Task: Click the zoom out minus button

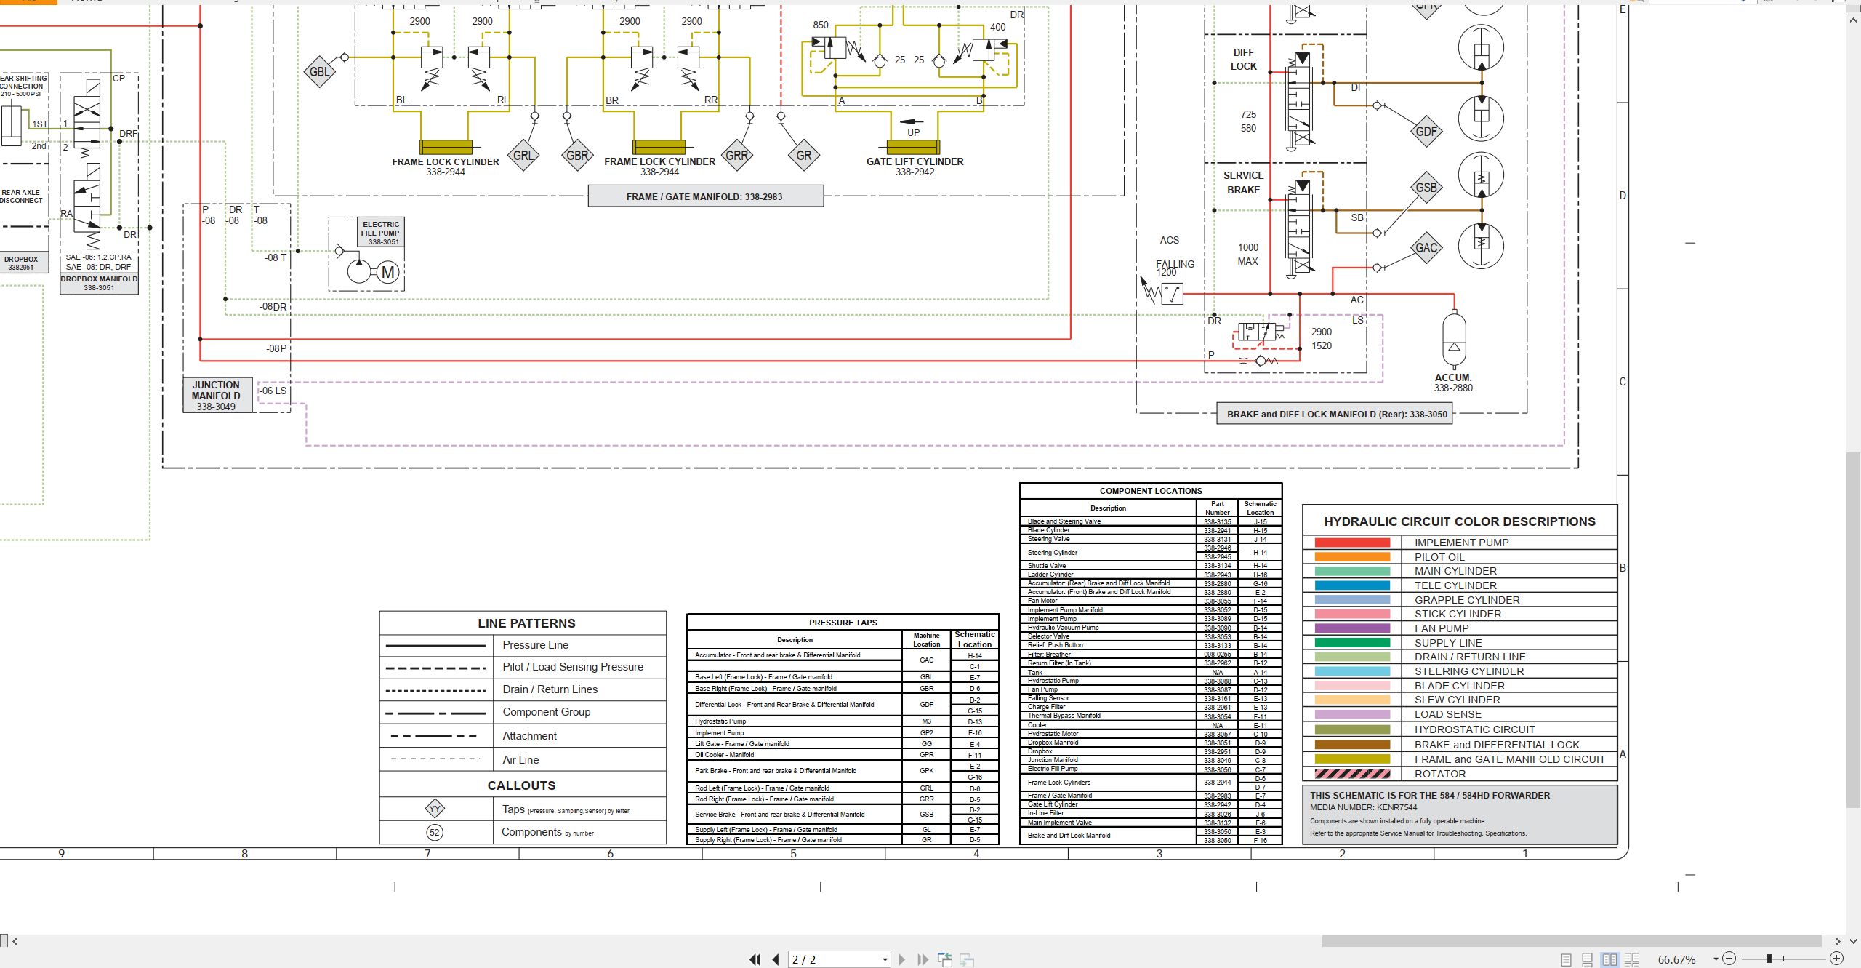Action: (1729, 959)
